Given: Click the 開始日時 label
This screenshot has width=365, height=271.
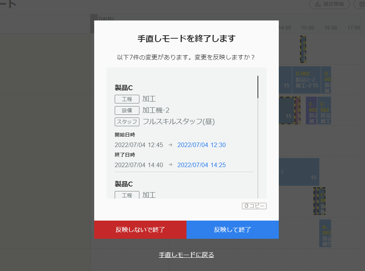Looking at the screenshot, I should pos(125,135).
